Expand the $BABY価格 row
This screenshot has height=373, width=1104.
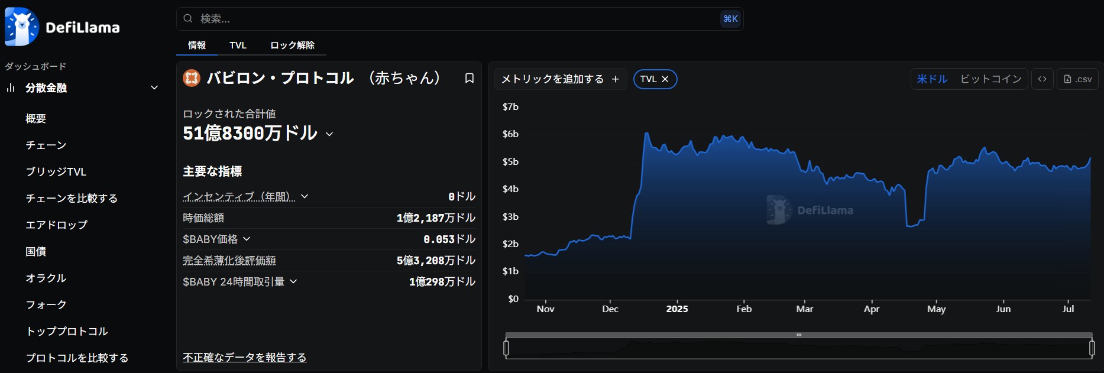click(x=247, y=239)
